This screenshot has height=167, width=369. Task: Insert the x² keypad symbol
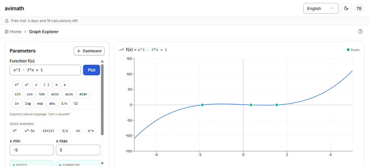coord(17,85)
